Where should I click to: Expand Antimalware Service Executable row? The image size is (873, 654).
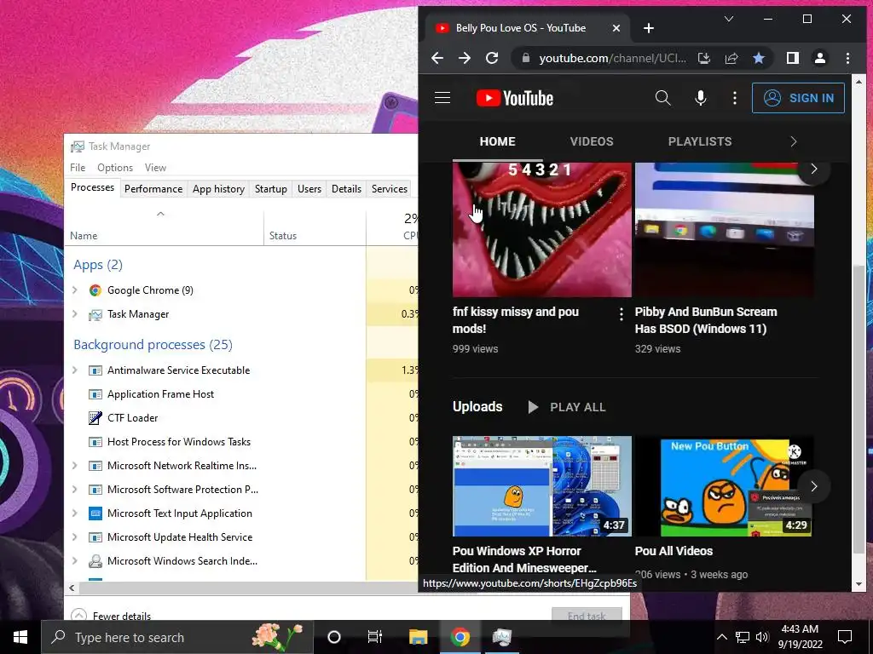pos(75,370)
